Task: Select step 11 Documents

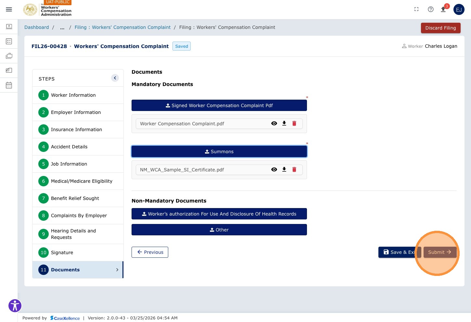Action: click(x=78, y=270)
